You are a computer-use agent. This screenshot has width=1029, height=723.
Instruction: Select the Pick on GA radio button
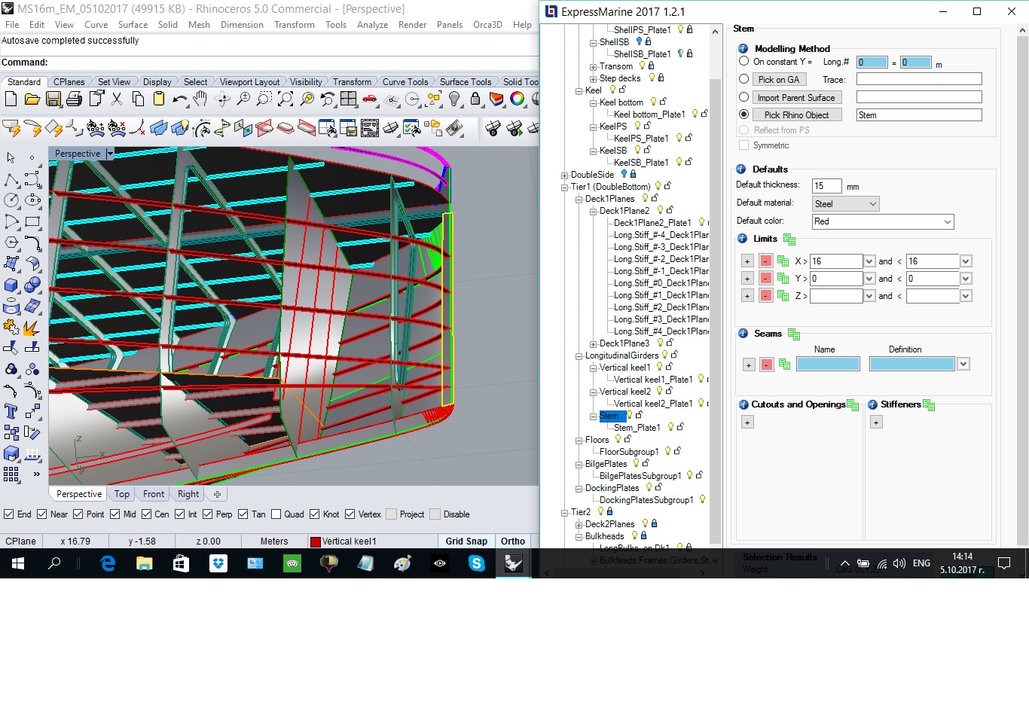(744, 79)
